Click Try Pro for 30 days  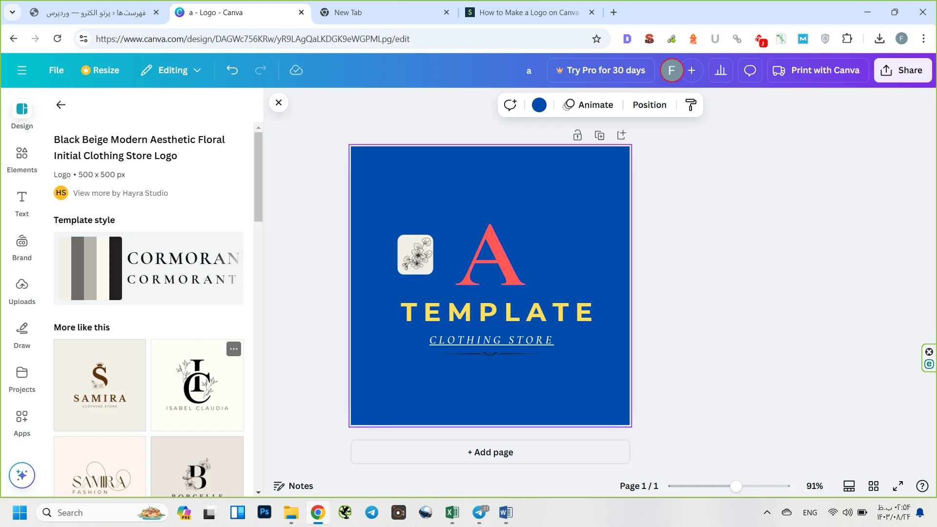coord(601,70)
